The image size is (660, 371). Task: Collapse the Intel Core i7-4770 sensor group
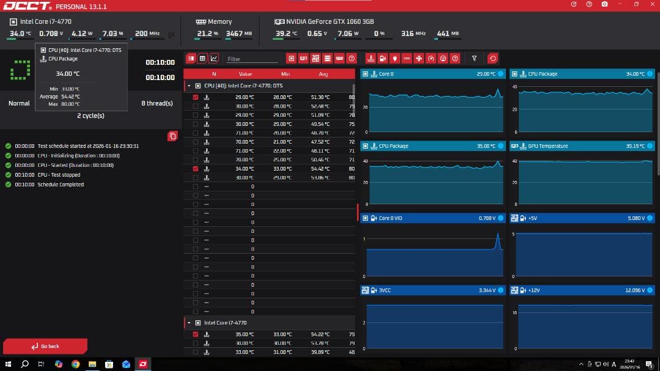coord(189,323)
